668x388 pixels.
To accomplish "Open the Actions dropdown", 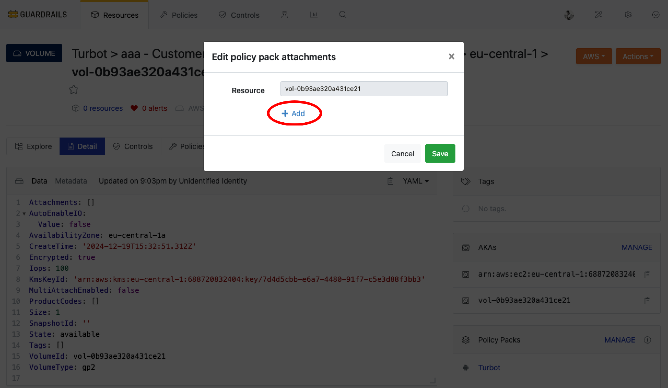I will (x=638, y=56).
